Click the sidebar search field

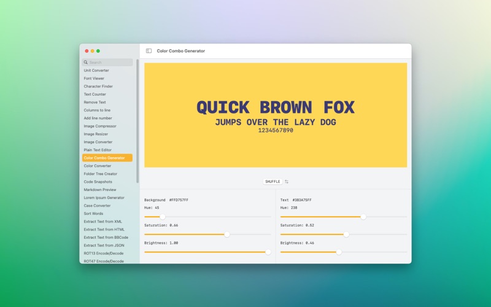point(109,63)
